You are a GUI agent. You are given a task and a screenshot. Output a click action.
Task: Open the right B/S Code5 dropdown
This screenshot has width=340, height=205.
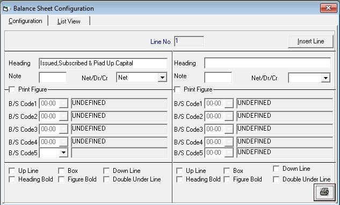click(x=229, y=153)
